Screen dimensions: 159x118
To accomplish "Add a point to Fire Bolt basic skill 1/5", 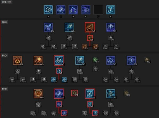I will pos(90,27).
